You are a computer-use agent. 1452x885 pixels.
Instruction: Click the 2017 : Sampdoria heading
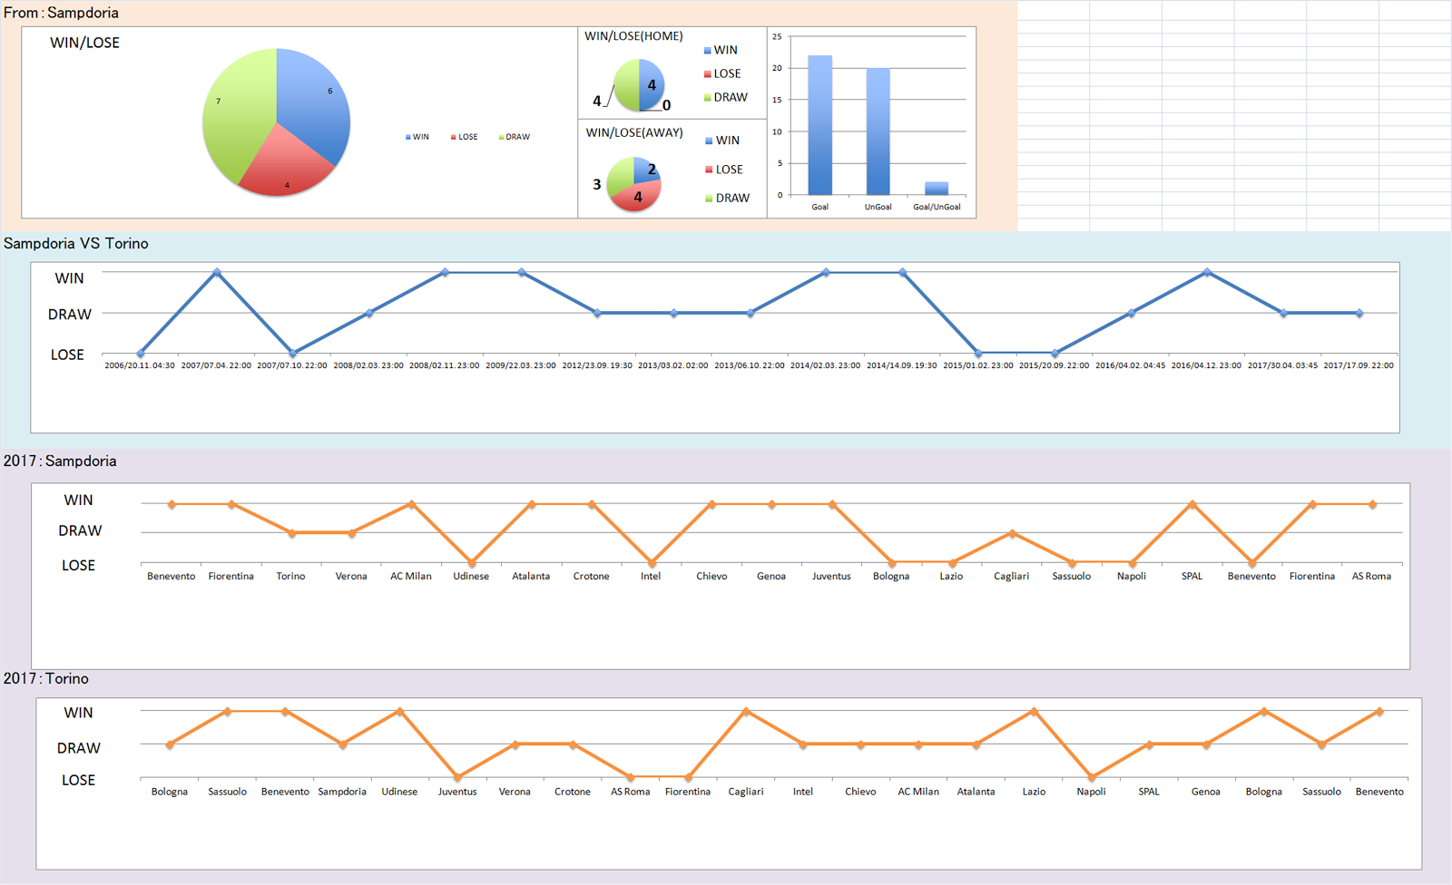(x=60, y=461)
